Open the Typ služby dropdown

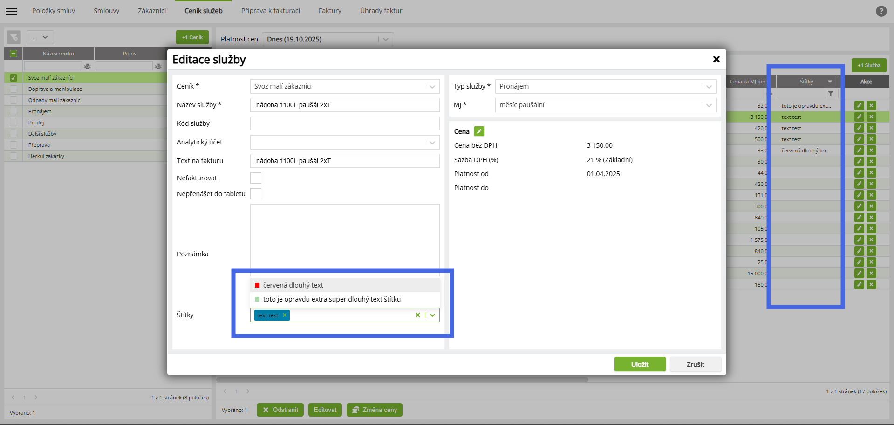(x=709, y=87)
